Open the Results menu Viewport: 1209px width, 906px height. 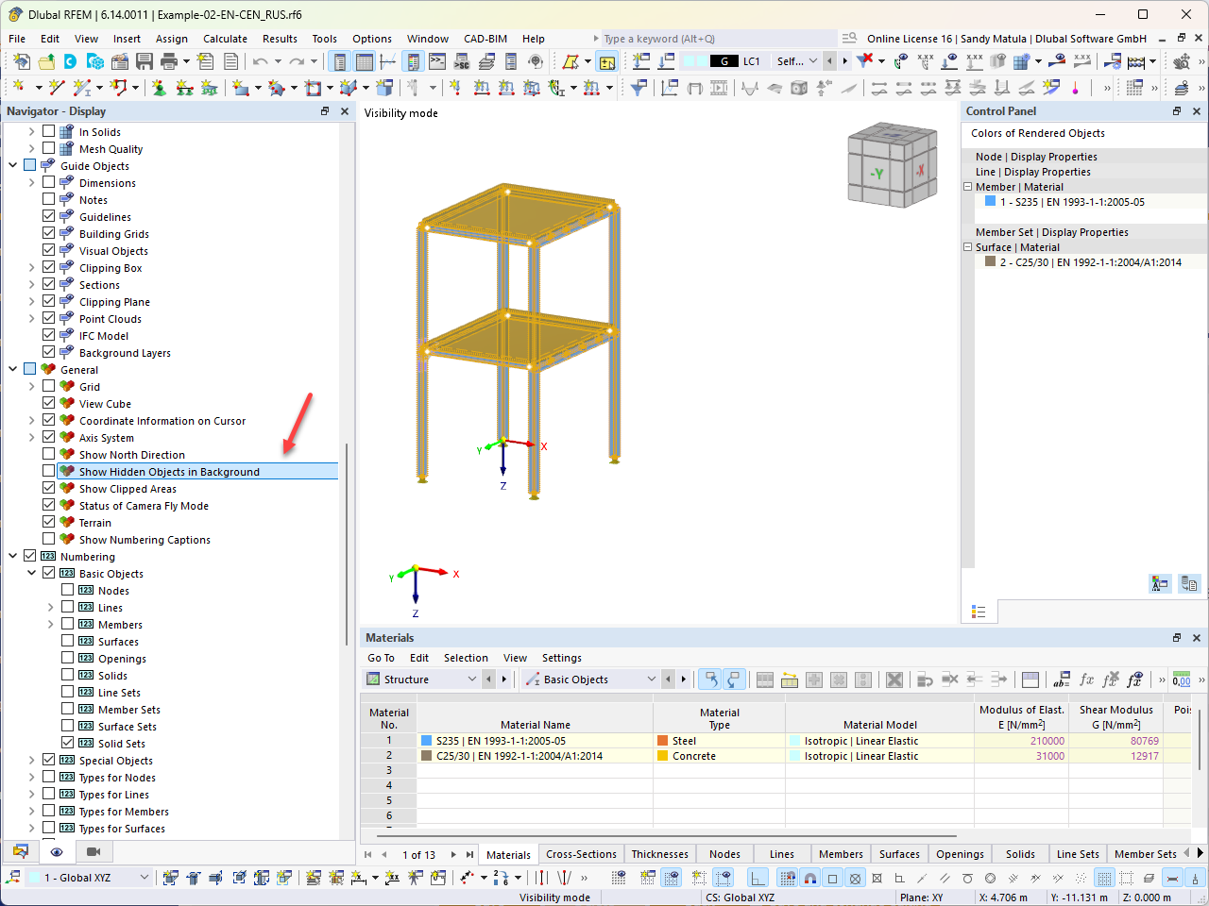(x=280, y=39)
